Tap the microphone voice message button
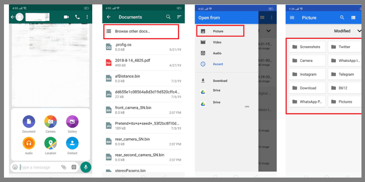 [x=86, y=167]
